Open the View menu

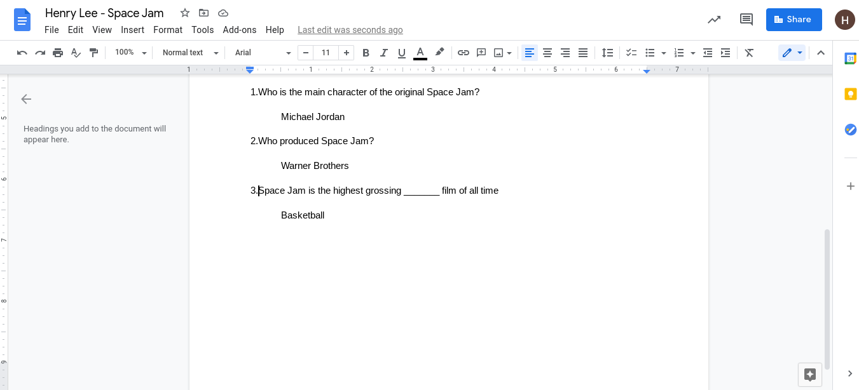click(x=102, y=30)
